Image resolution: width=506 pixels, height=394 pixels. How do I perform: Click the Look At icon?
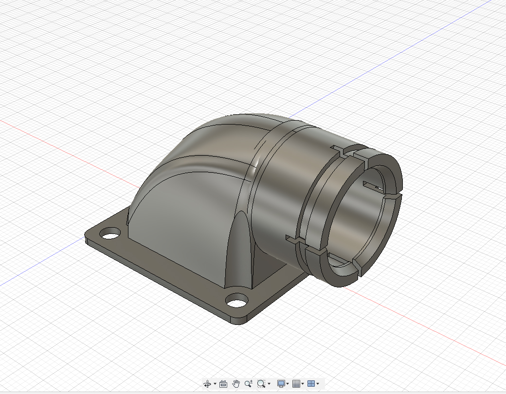224,384
